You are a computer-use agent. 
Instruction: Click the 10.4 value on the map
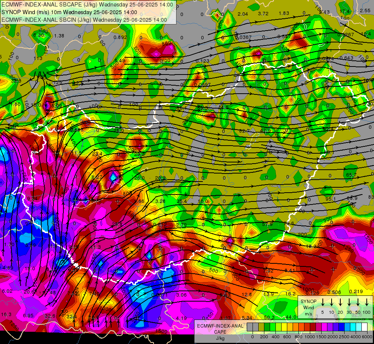click(366, 34)
